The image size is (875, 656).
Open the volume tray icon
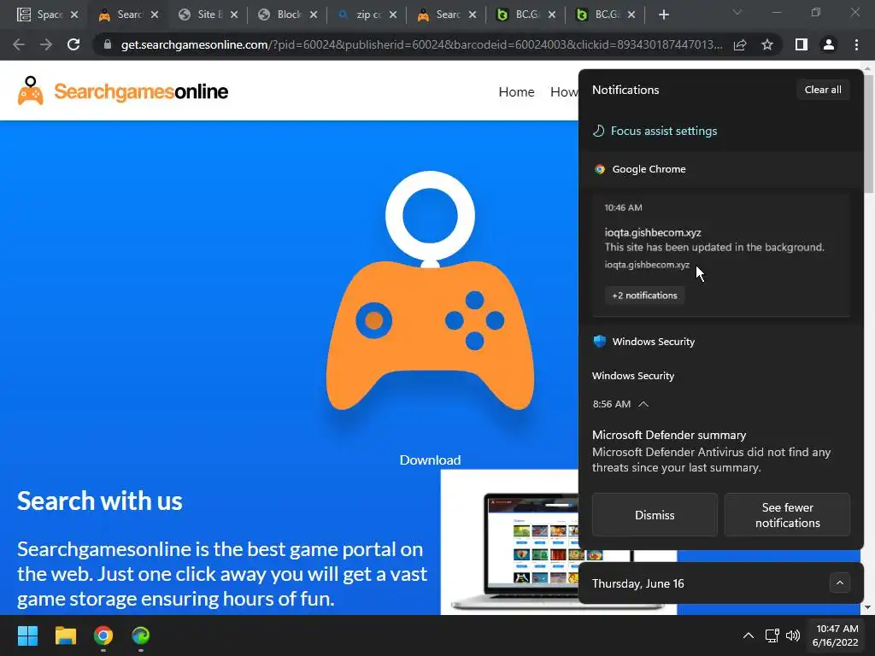click(x=792, y=635)
